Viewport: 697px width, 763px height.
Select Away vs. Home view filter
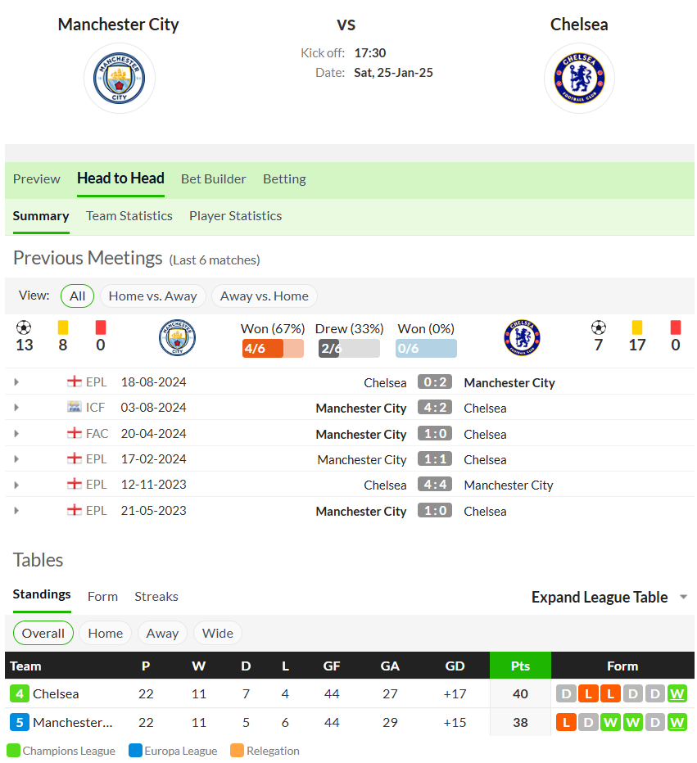point(265,296)
